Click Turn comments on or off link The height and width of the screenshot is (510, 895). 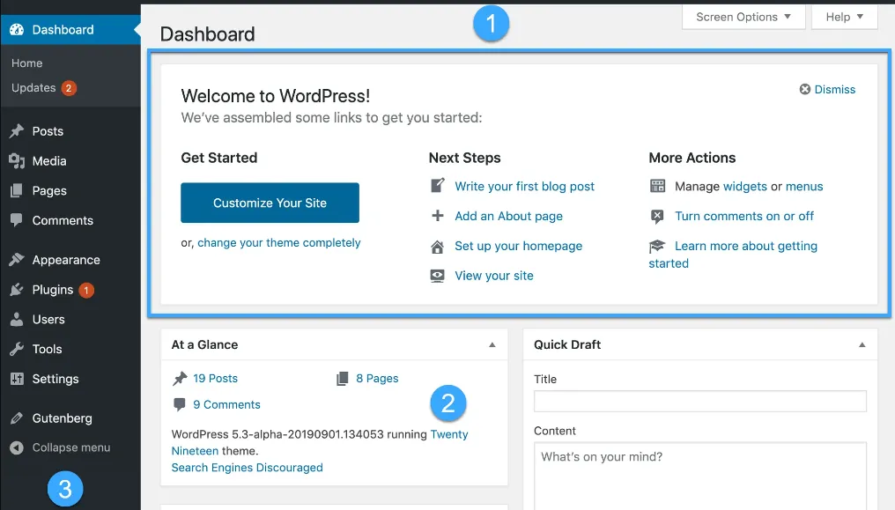(744, 216)
